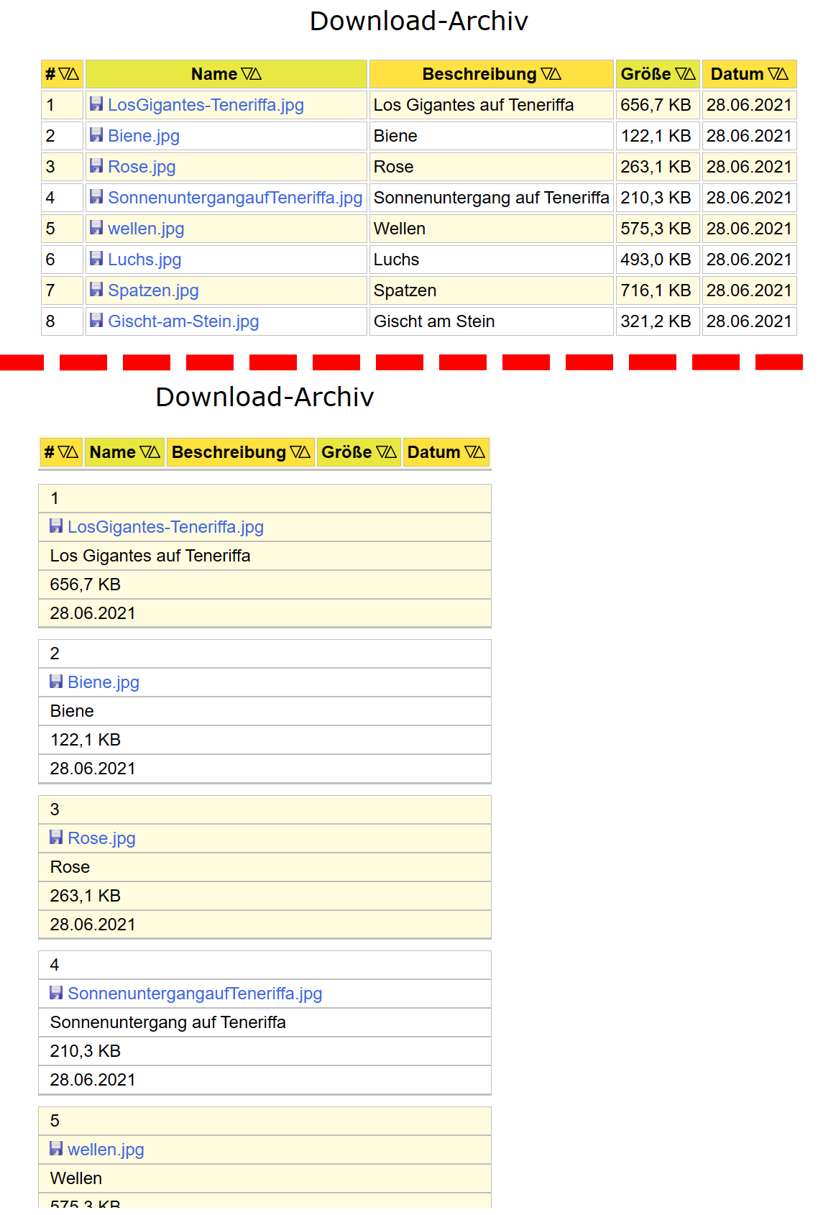Click disk icon beside Spatzen.jpg
818x1215 pixels.
point(96,290)
